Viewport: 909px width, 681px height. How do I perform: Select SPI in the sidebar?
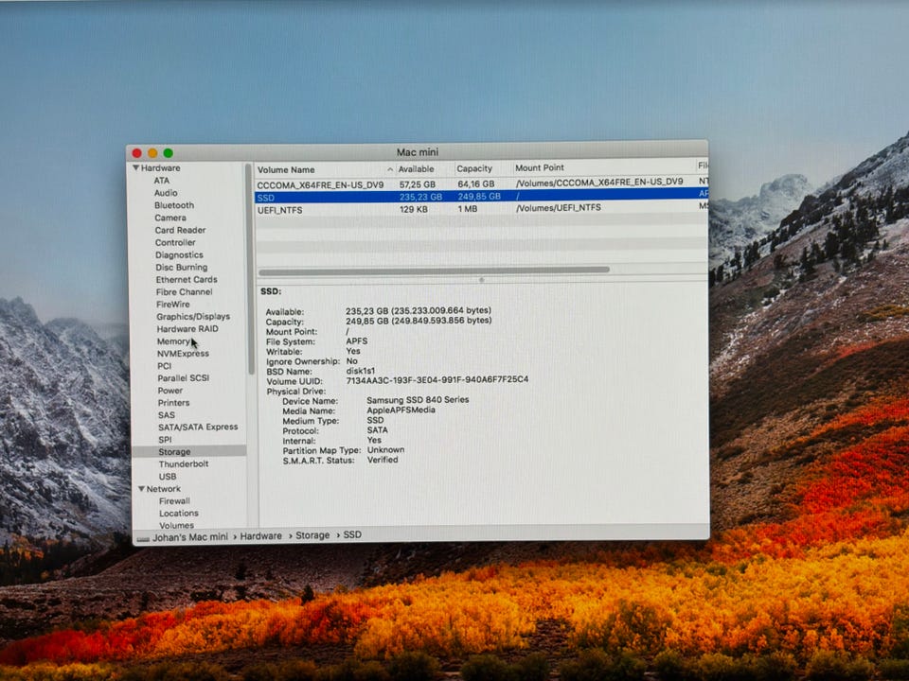165,440
